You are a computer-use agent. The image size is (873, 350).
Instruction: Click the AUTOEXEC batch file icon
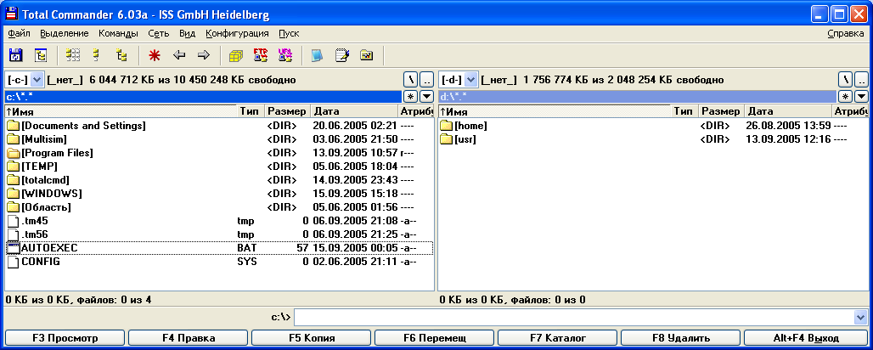[x=14, y=248]
